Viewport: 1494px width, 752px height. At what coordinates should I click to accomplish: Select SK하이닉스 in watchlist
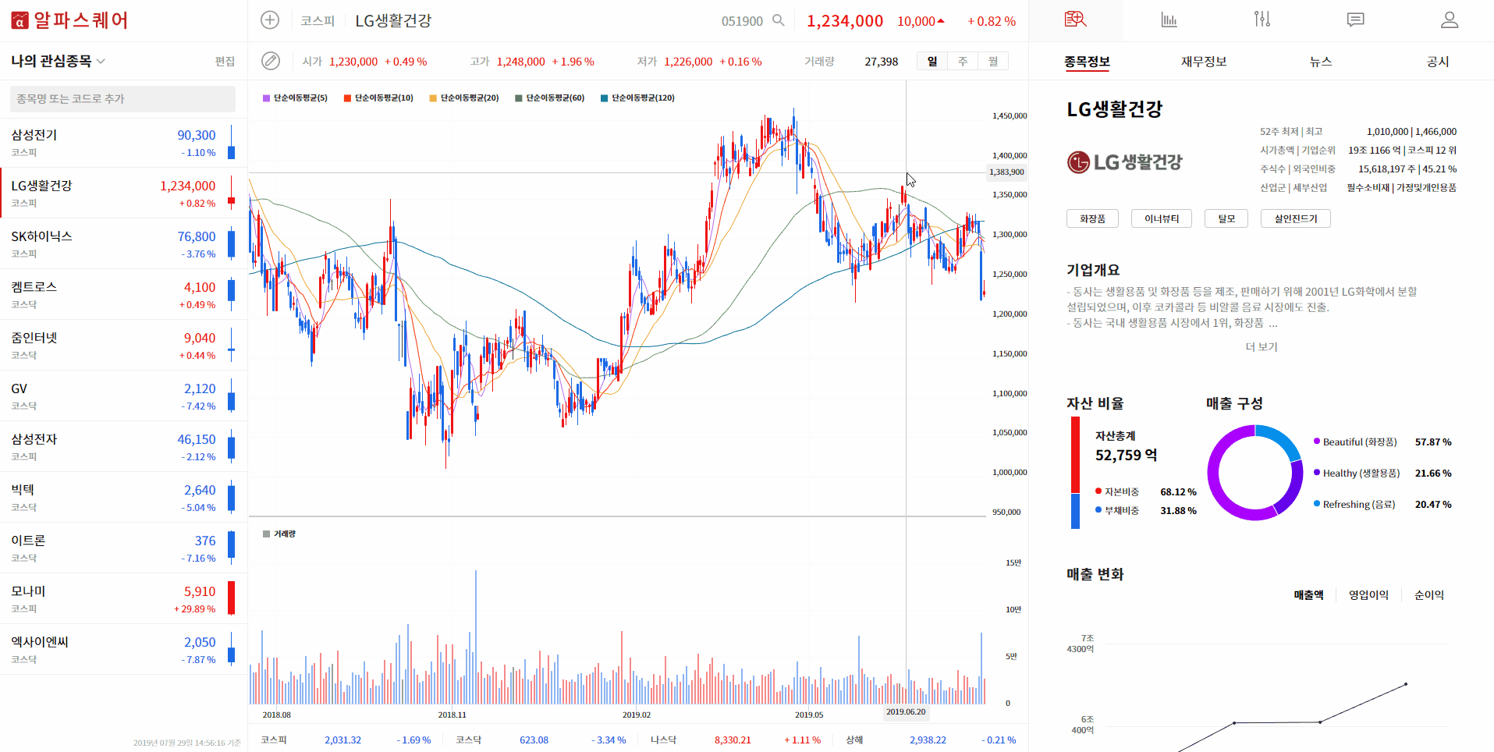point(123,244)
